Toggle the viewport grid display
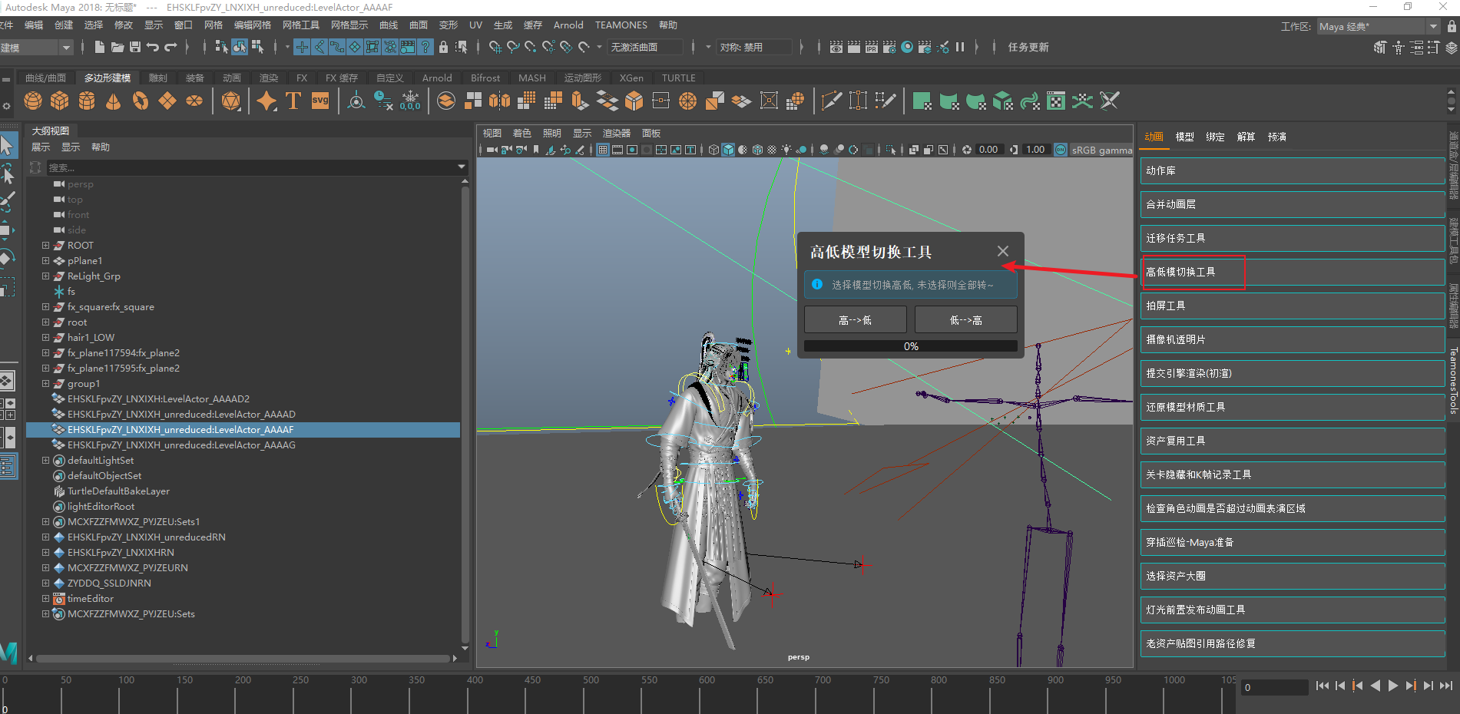Image resolution: width=1460 pixels, height=714 pixels. [603, 150]
